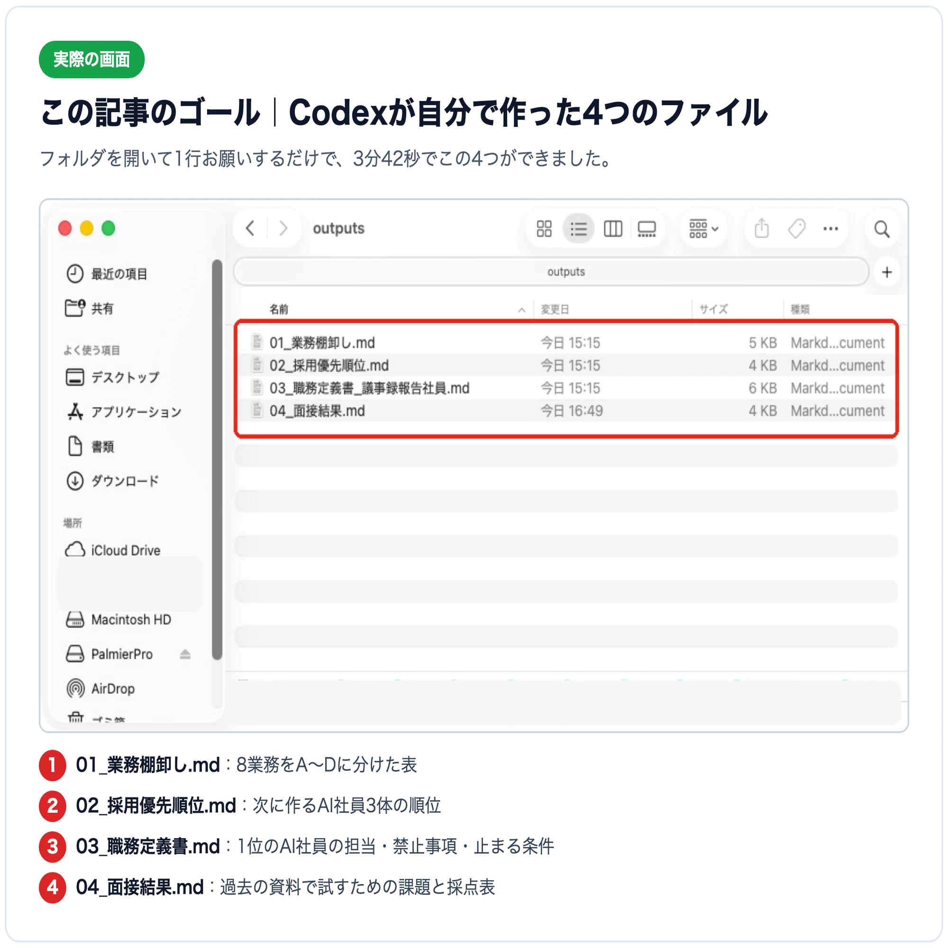This screenshot has width=948, height=948.
Task: Open AirDrop in the sidebar
Action: 100,688
